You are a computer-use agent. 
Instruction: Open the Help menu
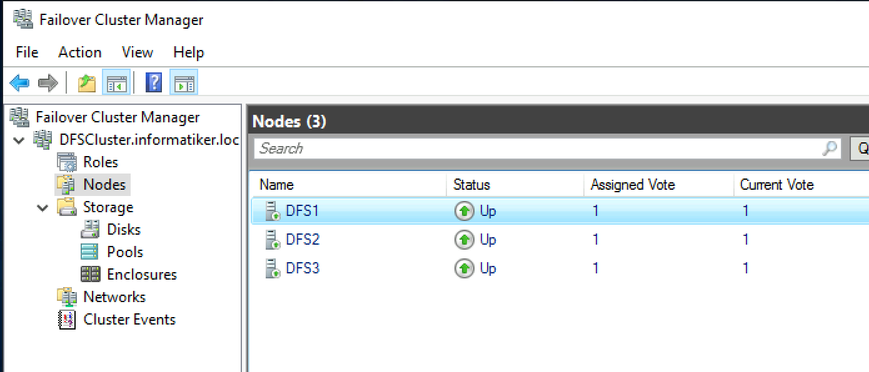189,52
